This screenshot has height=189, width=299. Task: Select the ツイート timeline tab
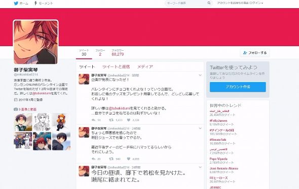tap(87, 67)
